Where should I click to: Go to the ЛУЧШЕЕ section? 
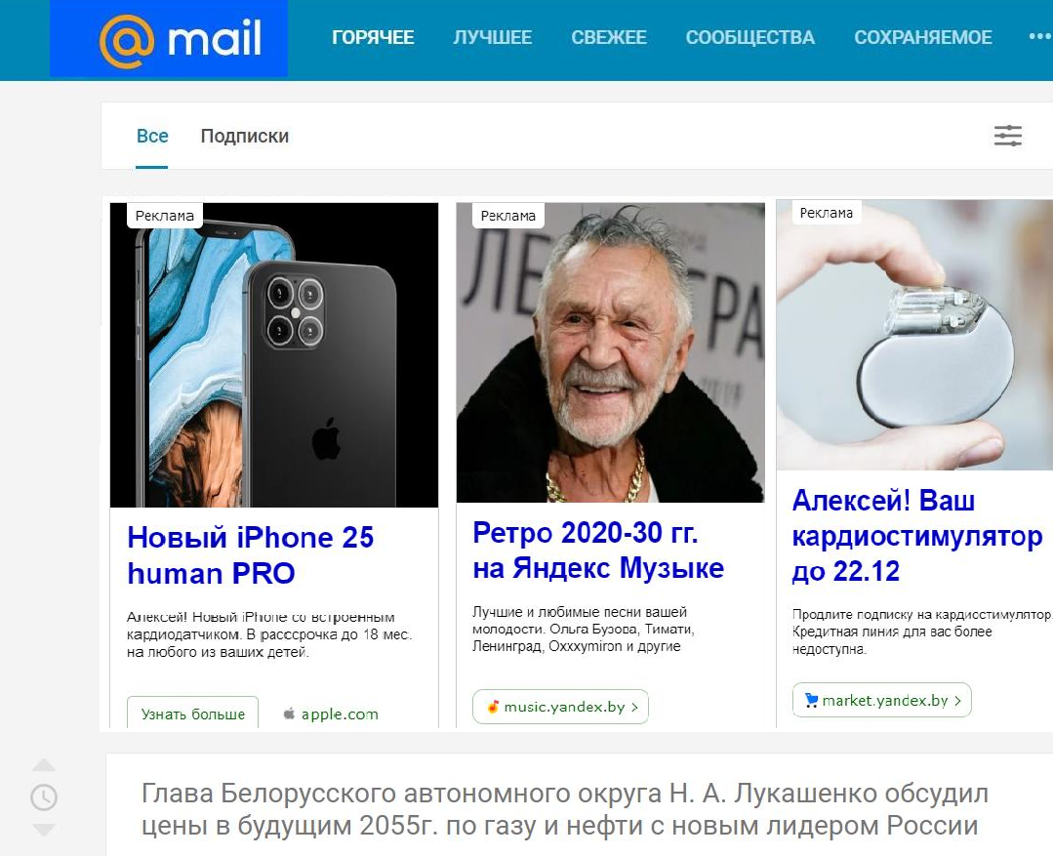pyautogui.click(x=492, y=38)
